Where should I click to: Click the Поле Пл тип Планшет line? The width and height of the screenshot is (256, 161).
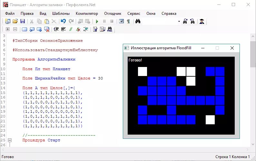pyautogui.click(x=46, y=69)
